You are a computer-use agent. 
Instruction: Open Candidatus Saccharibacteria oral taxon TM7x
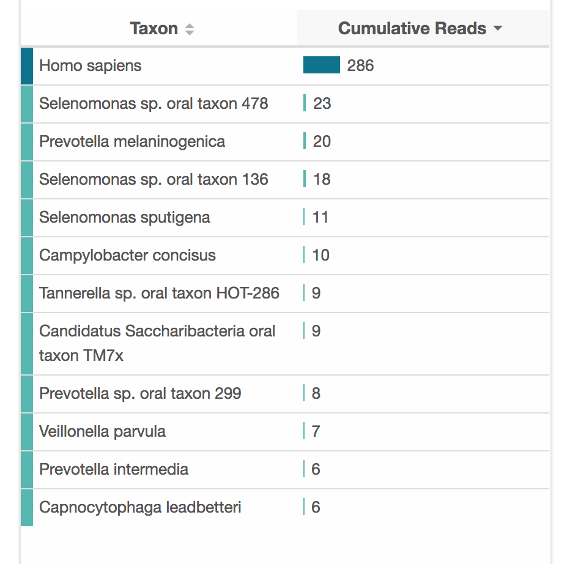157,343
